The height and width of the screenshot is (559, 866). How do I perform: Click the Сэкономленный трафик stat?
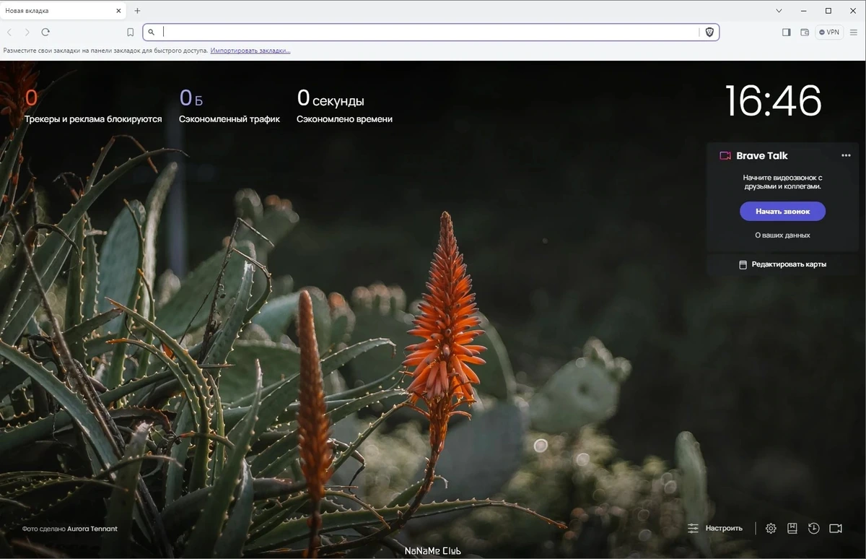click(x=229, y=107)
